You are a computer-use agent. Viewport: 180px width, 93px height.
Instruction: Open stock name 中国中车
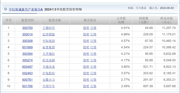tap(49, 86)
